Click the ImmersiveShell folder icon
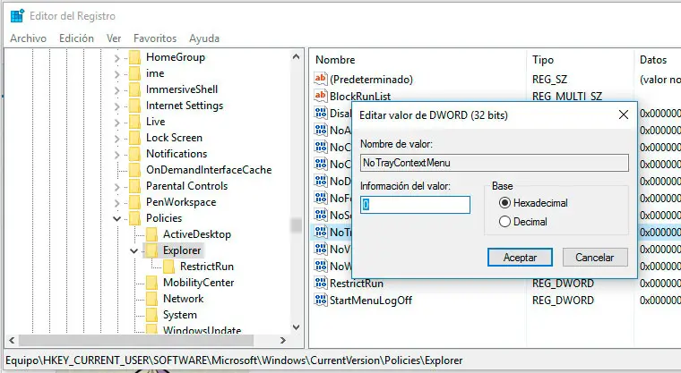 [x=135, y=89]
